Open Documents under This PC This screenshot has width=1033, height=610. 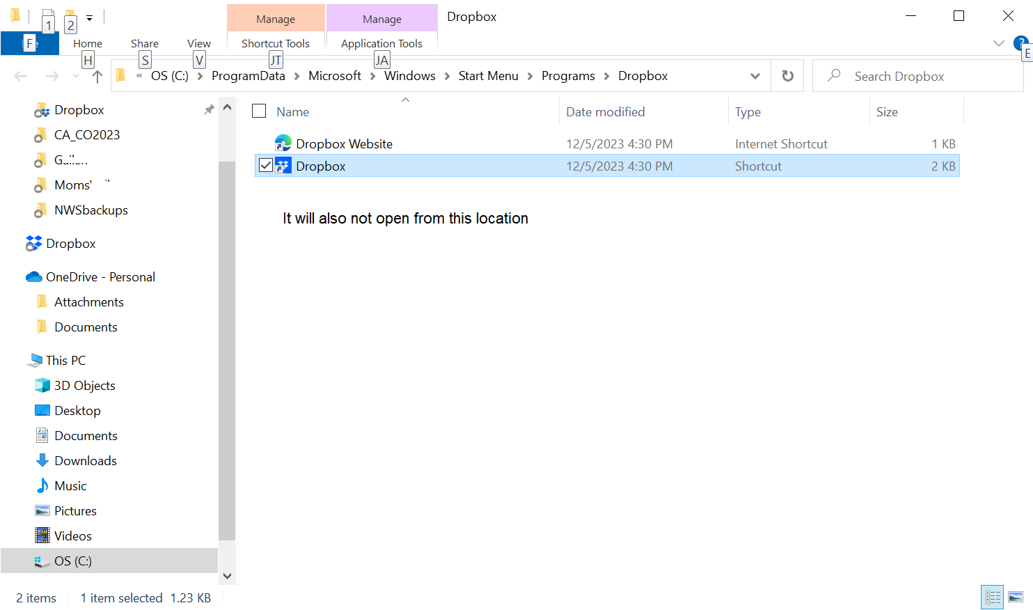(x=86, y=436)
